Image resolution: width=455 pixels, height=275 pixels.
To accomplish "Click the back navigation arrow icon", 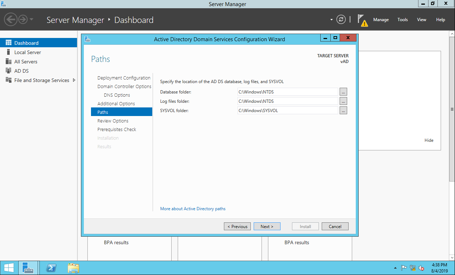I will [11, 19].
